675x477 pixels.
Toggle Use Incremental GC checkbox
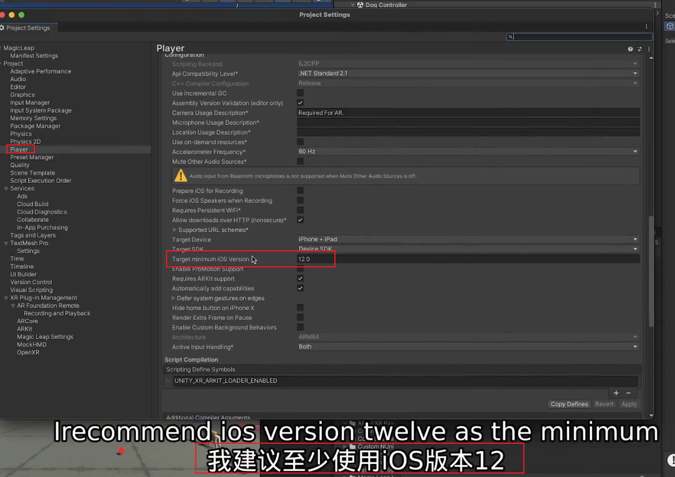[x=301, y=93]
